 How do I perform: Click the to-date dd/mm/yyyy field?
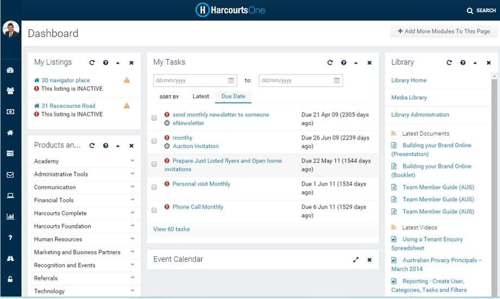pos(301,80)
